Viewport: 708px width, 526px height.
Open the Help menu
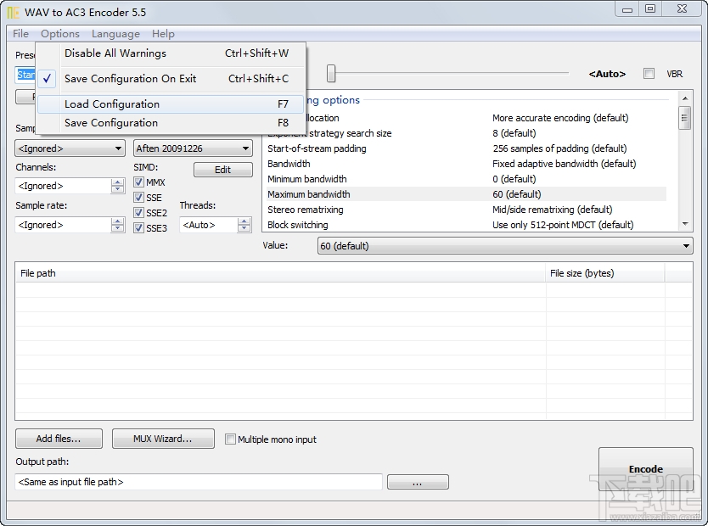[x=163, y=34]
